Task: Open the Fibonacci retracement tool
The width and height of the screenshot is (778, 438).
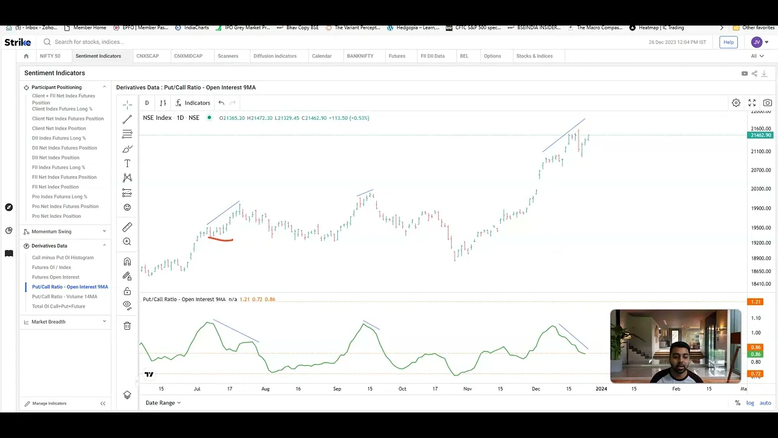Action: pyautogui.click(x=127, y=134)
